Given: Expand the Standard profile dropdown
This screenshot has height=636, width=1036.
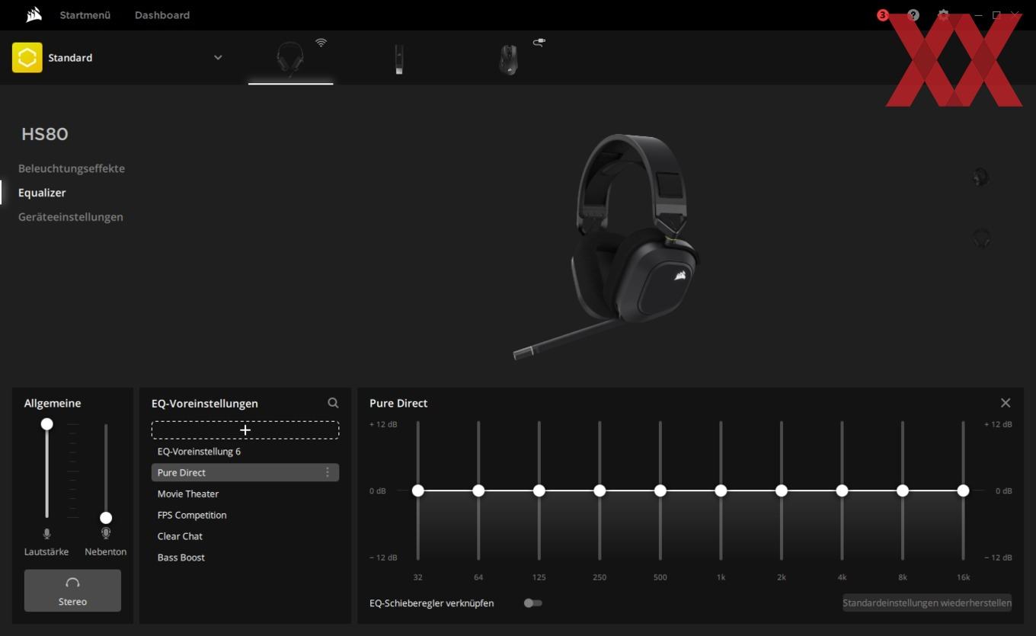Looking at the screenshot, I should (218, 58).
